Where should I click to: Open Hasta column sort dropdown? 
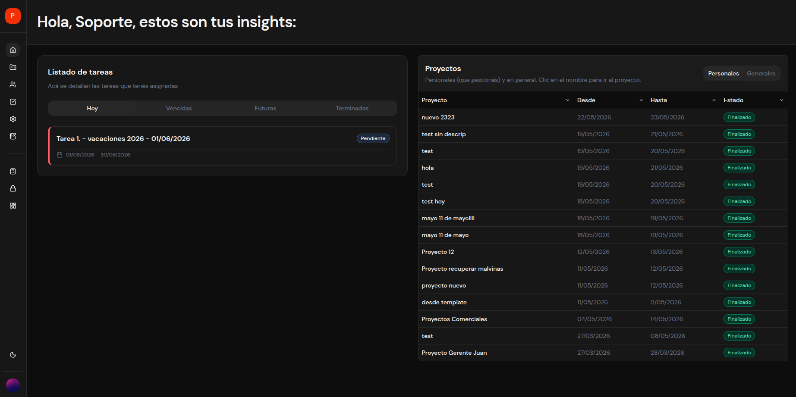714,100
